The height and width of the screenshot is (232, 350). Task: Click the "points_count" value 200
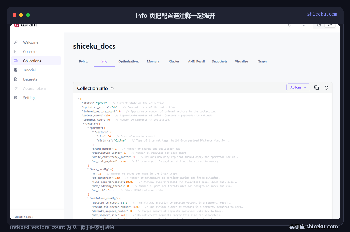[x=108, y=116]
